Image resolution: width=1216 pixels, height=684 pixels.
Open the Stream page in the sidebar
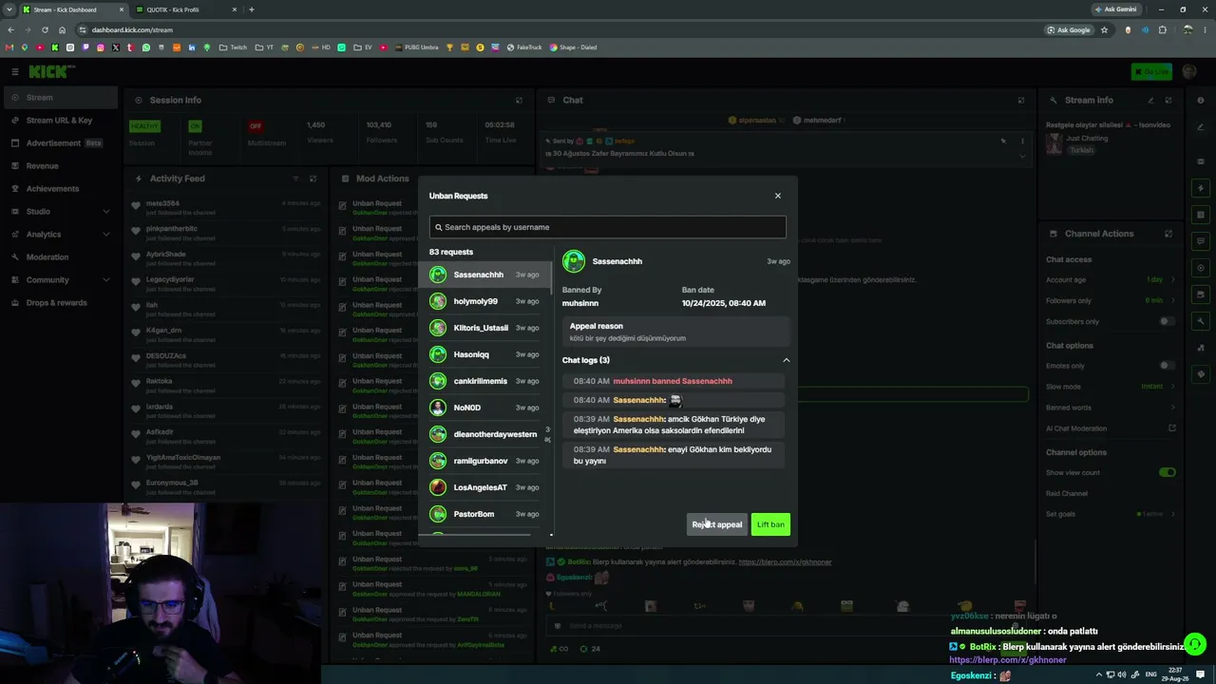point(59,97)
